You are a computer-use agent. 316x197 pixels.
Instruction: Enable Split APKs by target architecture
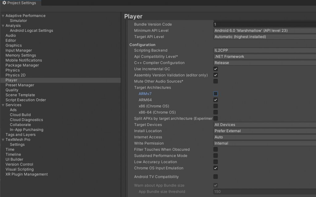coord(215,119)
